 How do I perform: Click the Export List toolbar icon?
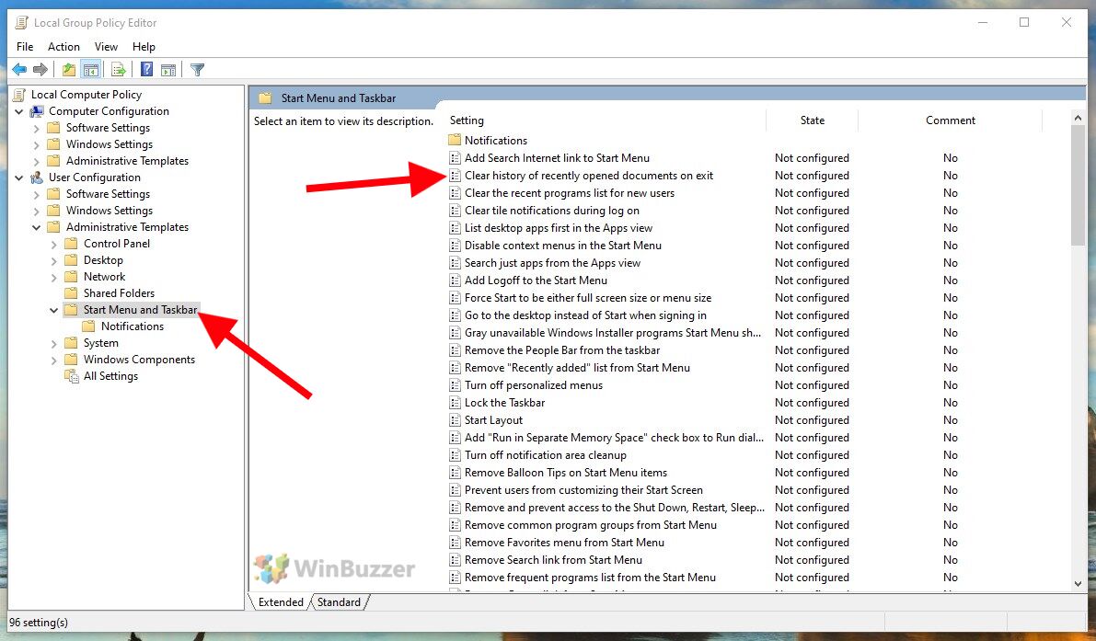[x=118, y=70]
